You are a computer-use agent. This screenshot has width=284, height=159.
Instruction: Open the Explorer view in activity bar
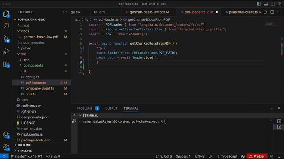point(6,14)
